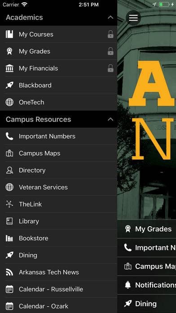
Task: Collapse the Campus Resources section chevron
Action: (x=110, y=119)
